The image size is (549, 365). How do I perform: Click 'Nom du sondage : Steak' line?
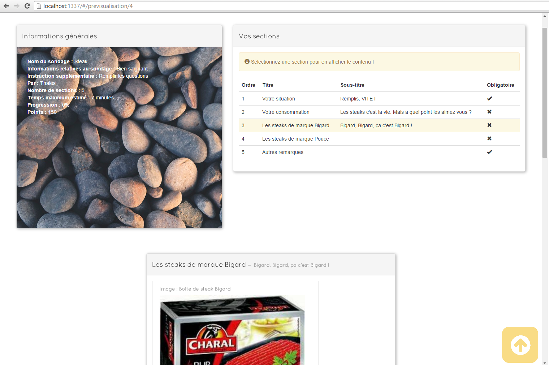57,61
